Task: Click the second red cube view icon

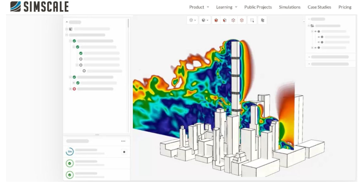Action: click(x=224, y=20)
